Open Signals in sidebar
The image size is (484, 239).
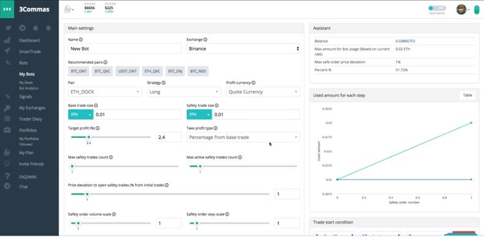tap(25, 97)
